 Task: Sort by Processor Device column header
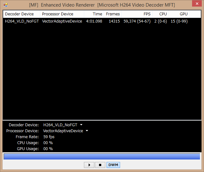tap(62, 14)
